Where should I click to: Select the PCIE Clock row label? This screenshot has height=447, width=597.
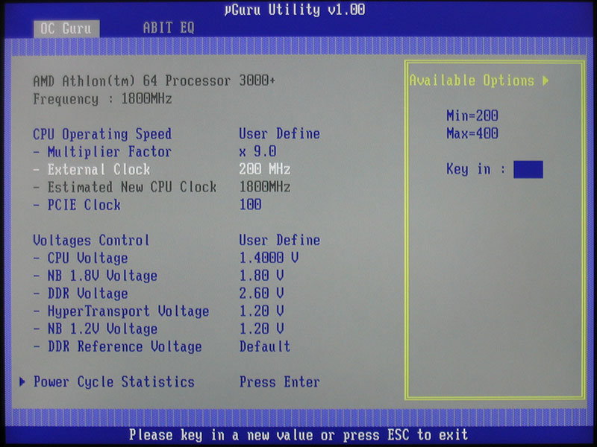pyautogui.click(x=84, y=205)
